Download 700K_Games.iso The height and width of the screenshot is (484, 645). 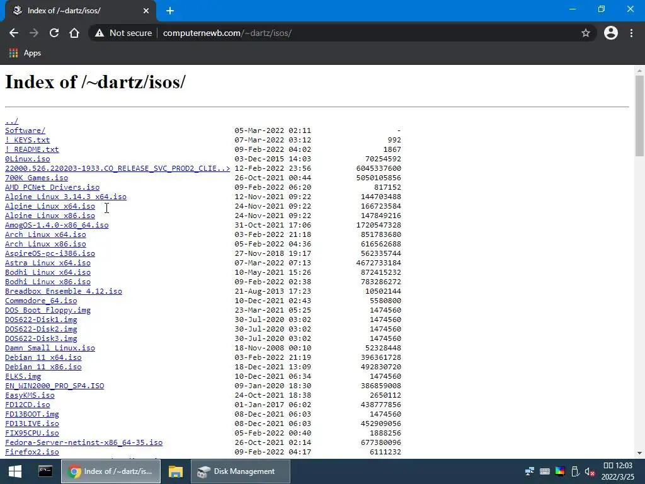coord(36,178)
